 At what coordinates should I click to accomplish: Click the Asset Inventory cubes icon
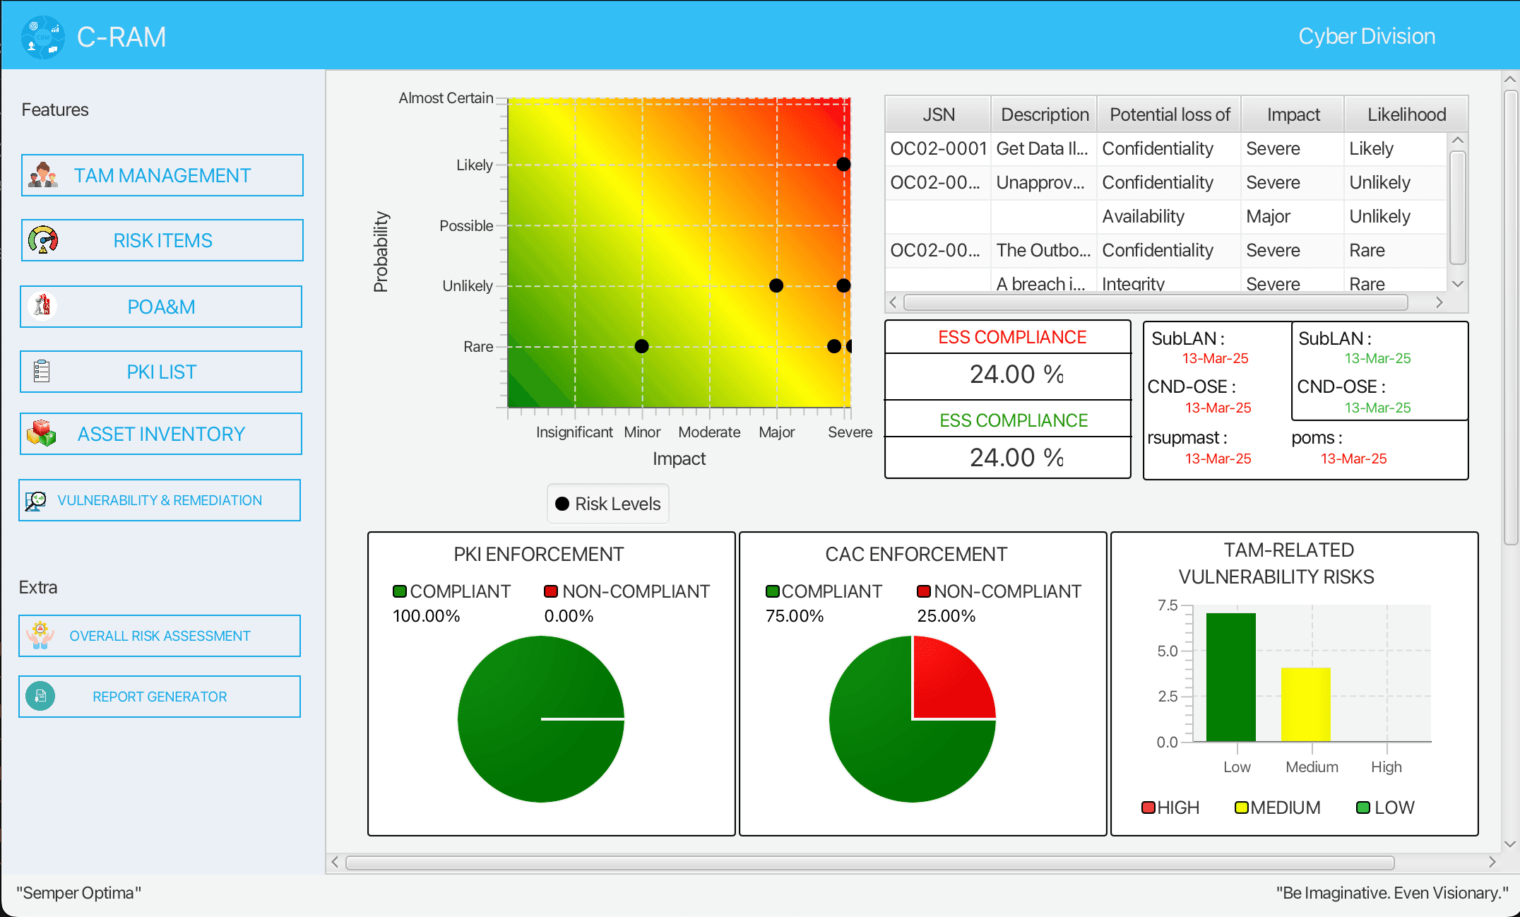click(42, 433)
